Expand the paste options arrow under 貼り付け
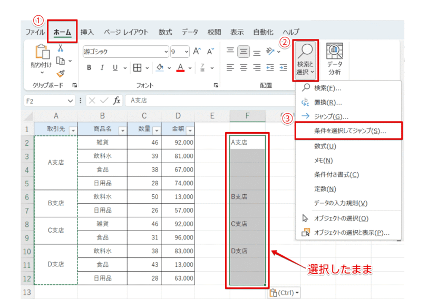Screen dimensions: 428x299 (x=42, y=73)
